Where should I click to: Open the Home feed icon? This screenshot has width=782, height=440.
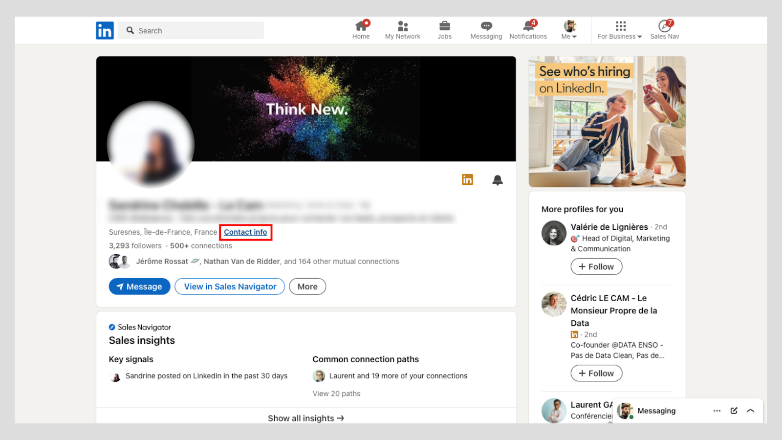click(x=361, y=30)
